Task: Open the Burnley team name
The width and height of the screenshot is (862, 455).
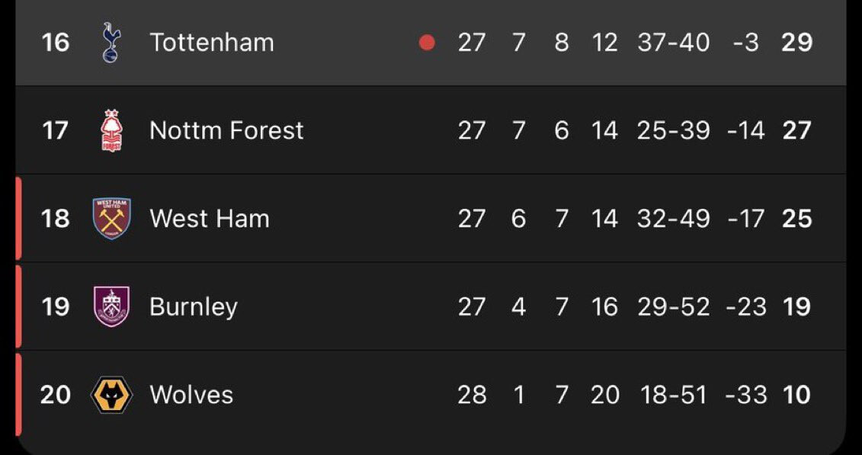Action: click(194, 306)
